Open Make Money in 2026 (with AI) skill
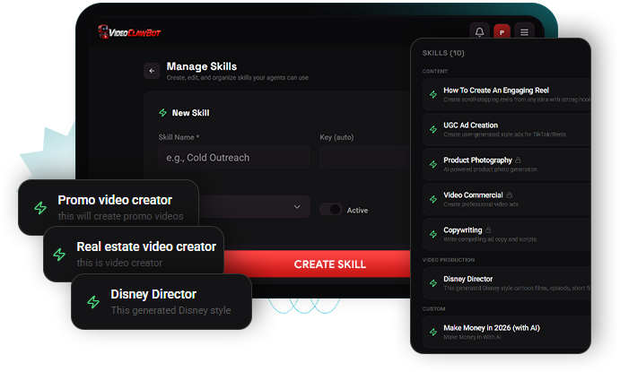This screenshot has width=620, height=372. 507,333
